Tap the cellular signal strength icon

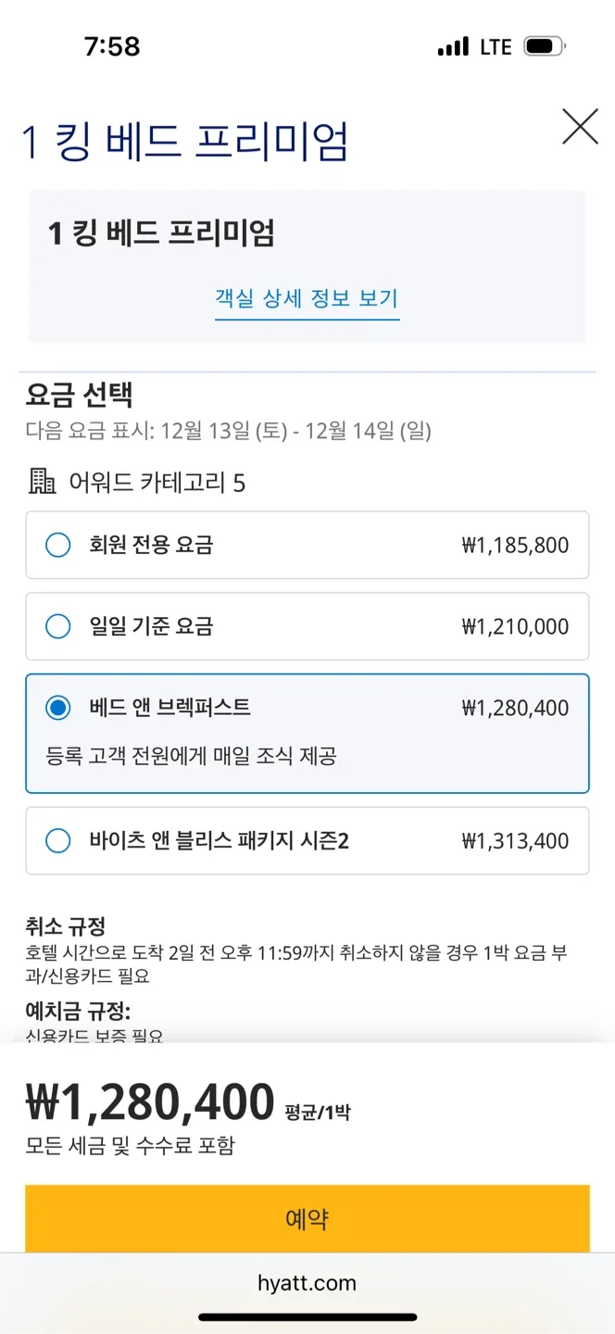click(x=453, y=46)
